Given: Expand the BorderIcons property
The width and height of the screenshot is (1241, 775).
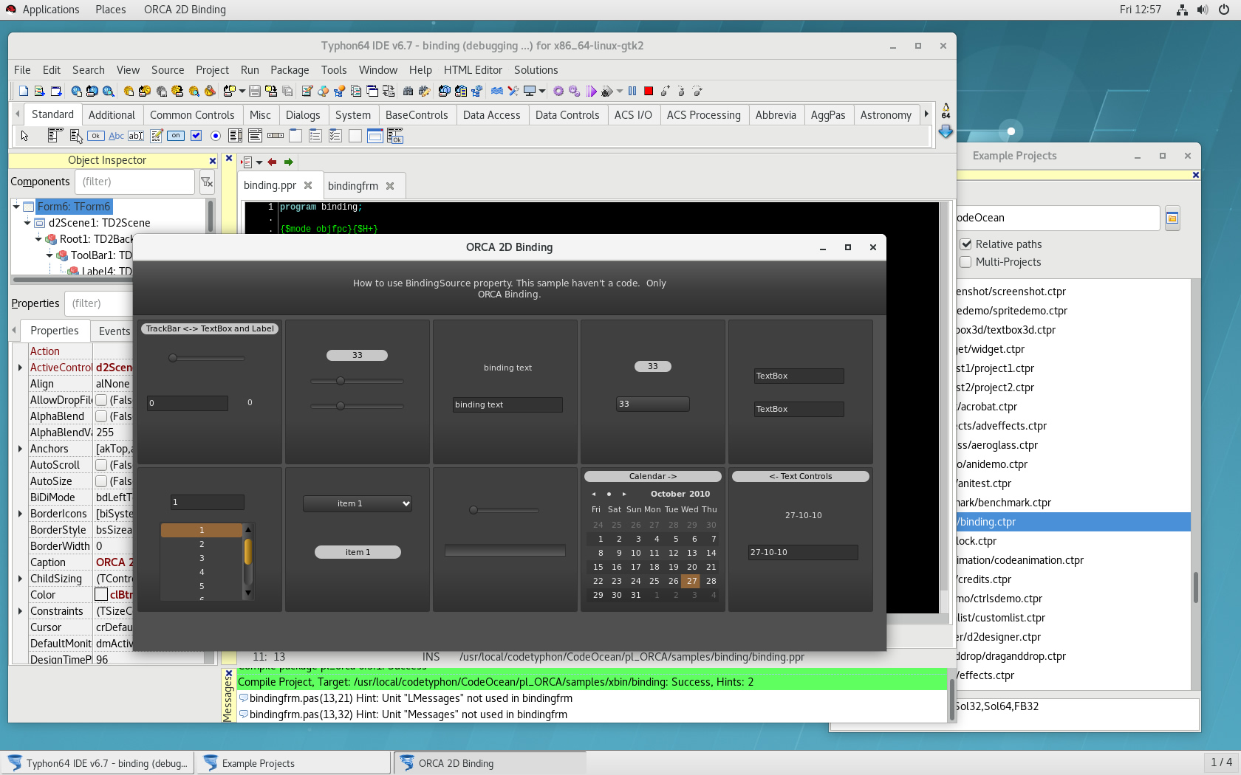Looking at the screenshot, I should (20, 514).
